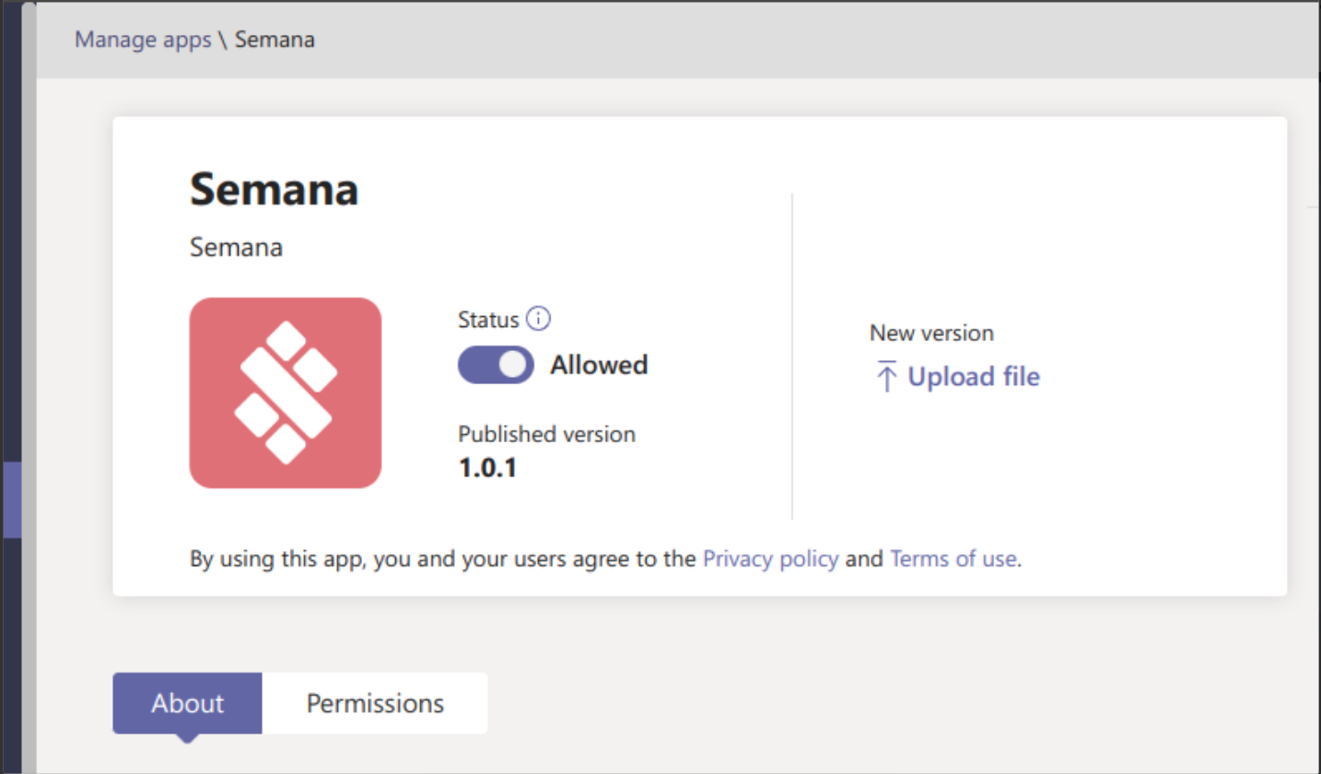Screen dimensions: 1321x774
Task: Click the red Semana app logo
Action: click(x=286, y=393)
